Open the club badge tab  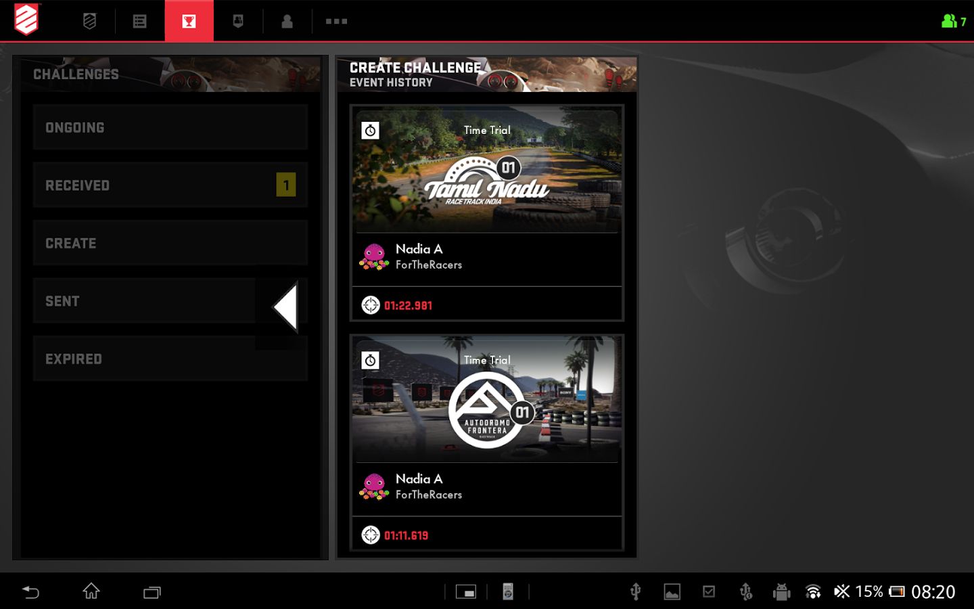[238, 21]
